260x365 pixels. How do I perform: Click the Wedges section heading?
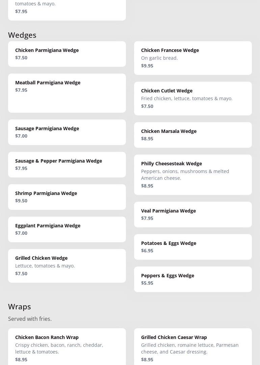22,35
